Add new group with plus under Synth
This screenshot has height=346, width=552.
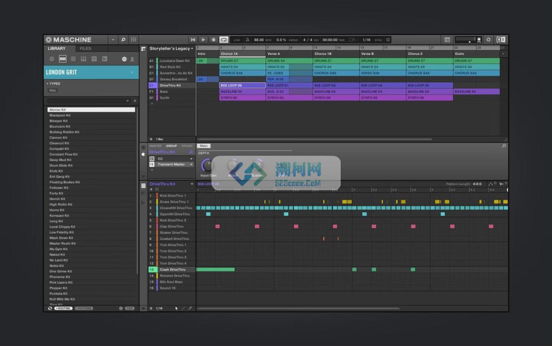[x=151, y=104]
